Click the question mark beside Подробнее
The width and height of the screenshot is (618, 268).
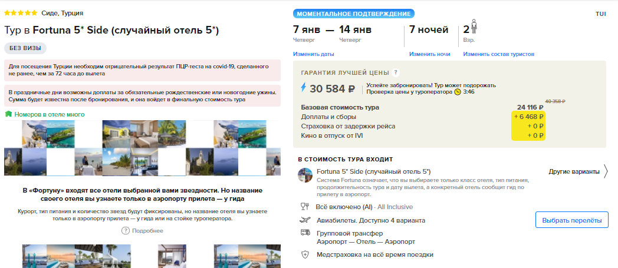click(126, 231)
